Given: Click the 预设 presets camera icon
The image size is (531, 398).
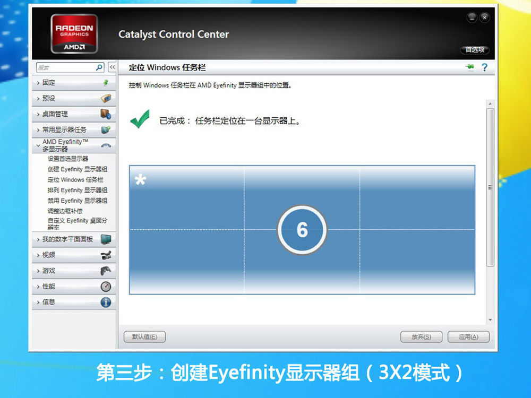Looking at the screenshot, I should [106, 98].
